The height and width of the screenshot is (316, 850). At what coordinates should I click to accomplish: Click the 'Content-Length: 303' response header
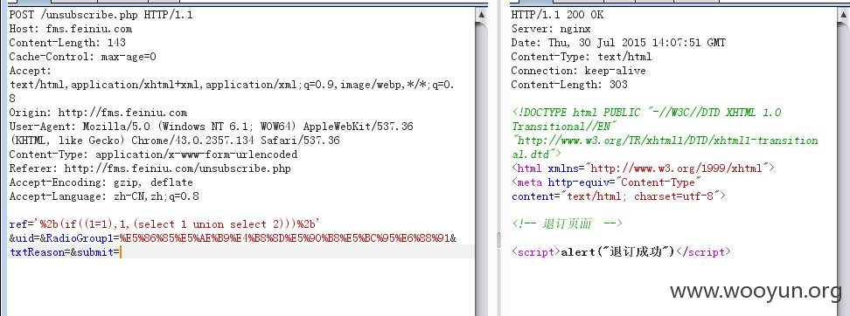pos(569,85)
